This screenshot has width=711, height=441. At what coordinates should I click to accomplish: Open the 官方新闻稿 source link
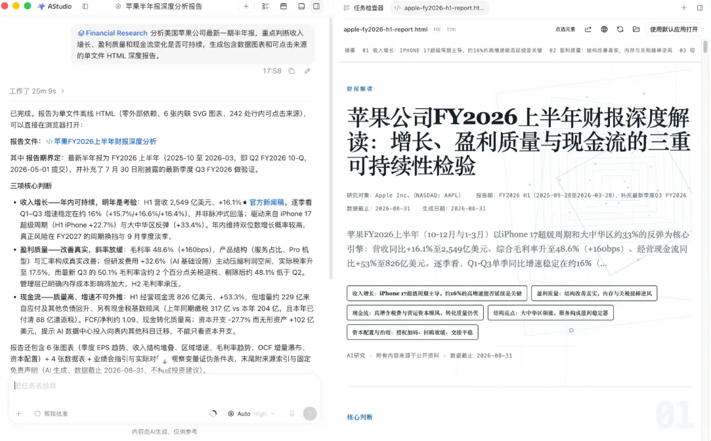[x=267, y=202]
